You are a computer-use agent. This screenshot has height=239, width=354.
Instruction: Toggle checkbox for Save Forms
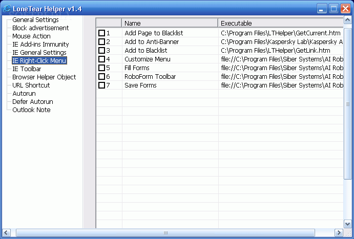pos(101,85)
